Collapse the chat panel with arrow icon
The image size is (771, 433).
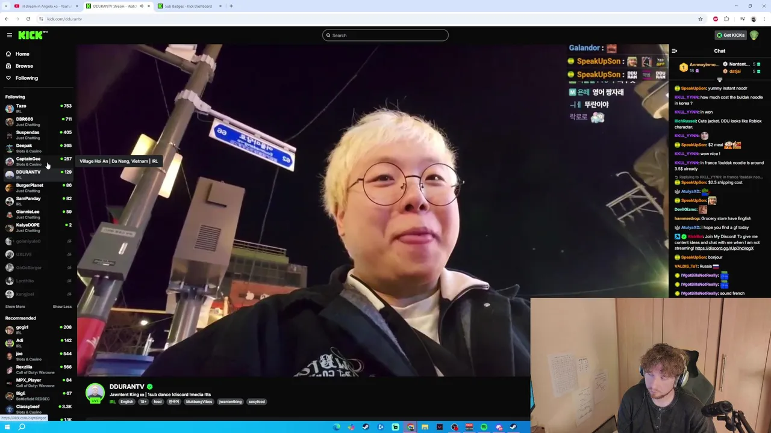pyautogui.click(x=675, y=51)
